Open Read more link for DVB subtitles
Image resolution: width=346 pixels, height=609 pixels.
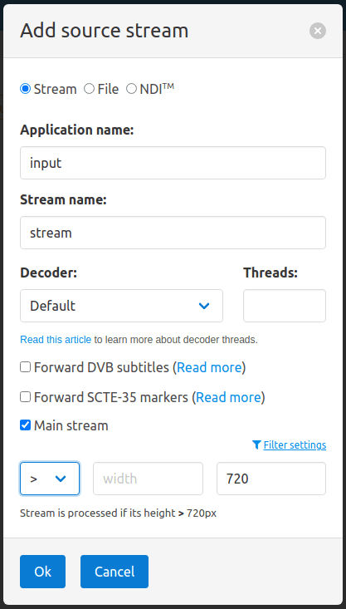pos(209,367)
